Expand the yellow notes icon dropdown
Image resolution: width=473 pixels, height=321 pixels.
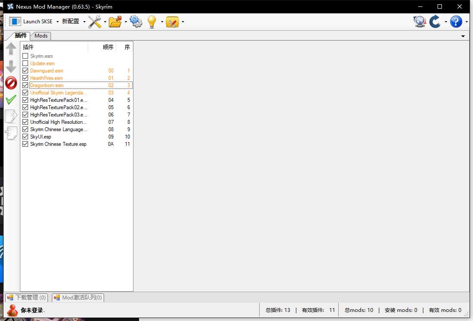[x=183, y=22]
